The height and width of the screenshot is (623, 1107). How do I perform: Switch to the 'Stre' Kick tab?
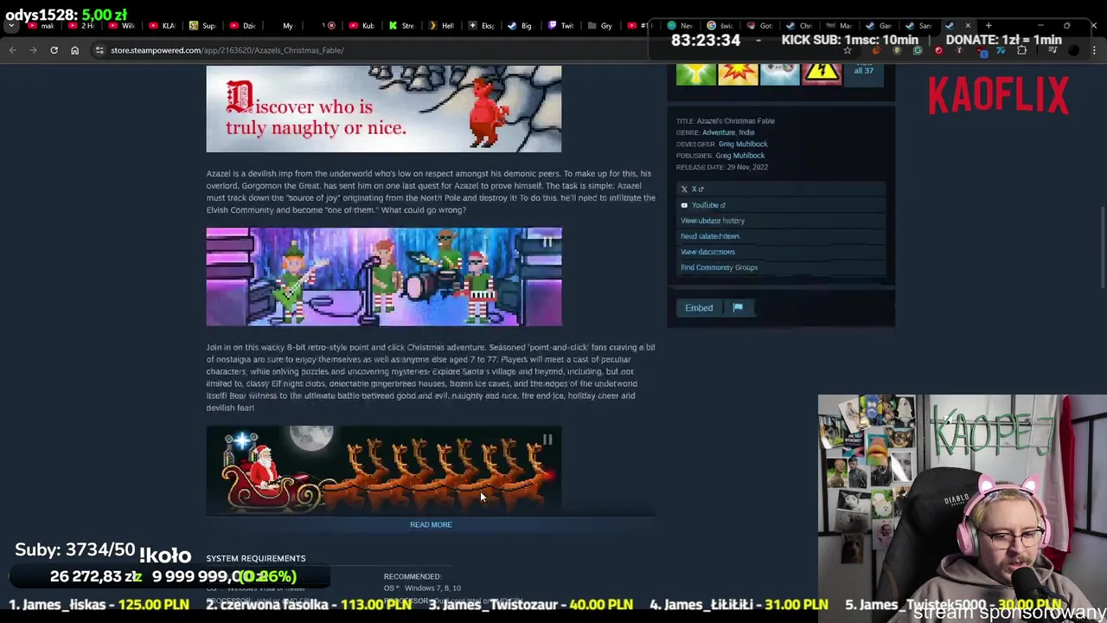pos(402,25)
